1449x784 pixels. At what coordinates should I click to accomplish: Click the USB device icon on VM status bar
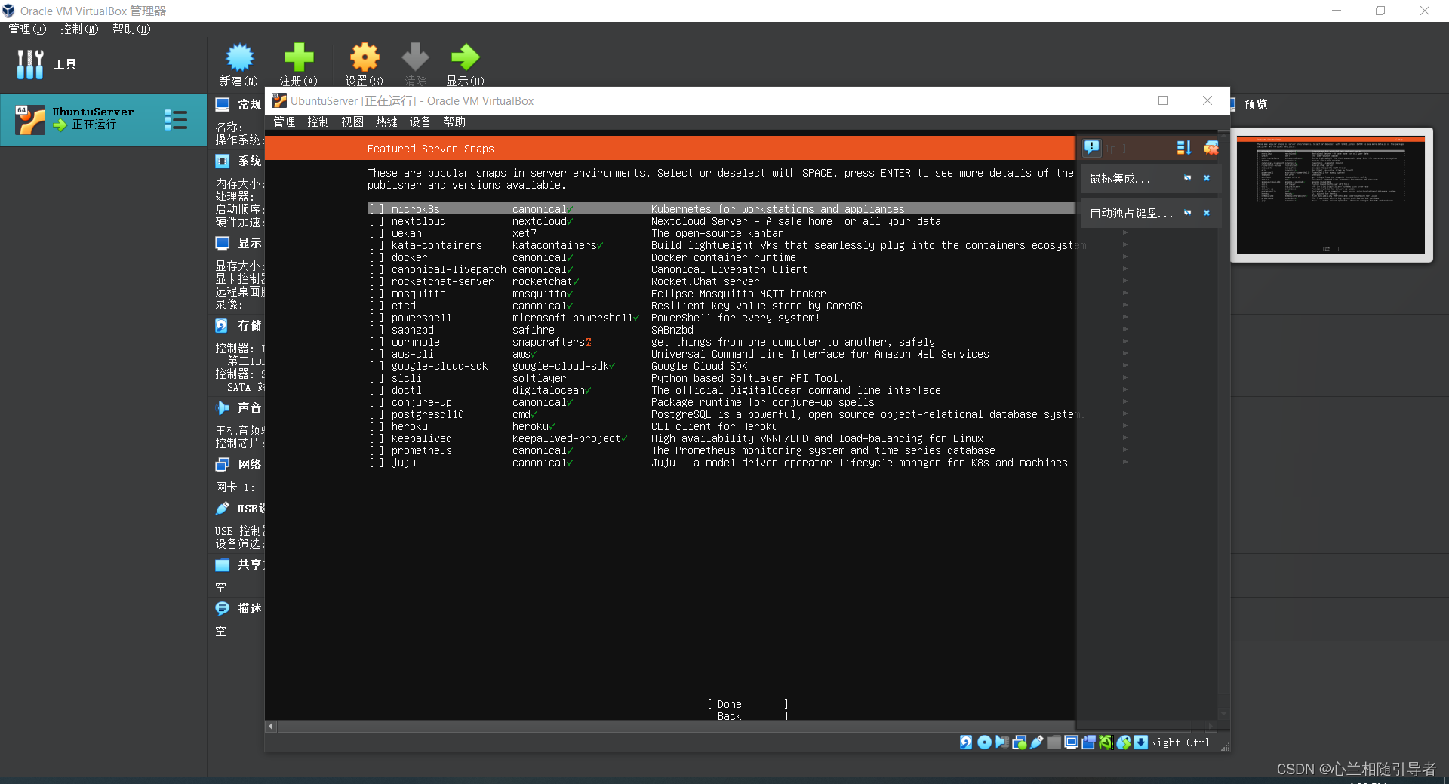point(1037,742)
